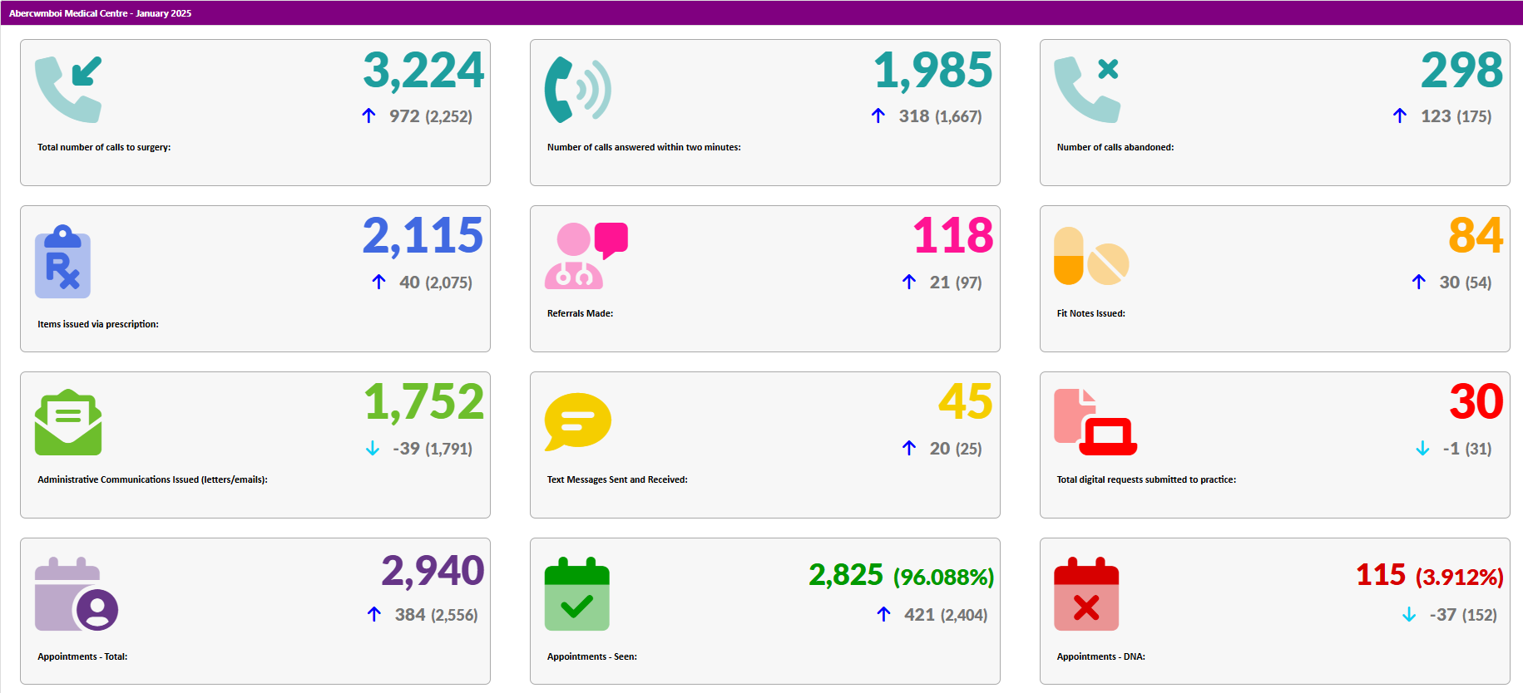The image size is (1523, 693).
Task: Click the 115 DNA appointments figure
Action: 1380,575
